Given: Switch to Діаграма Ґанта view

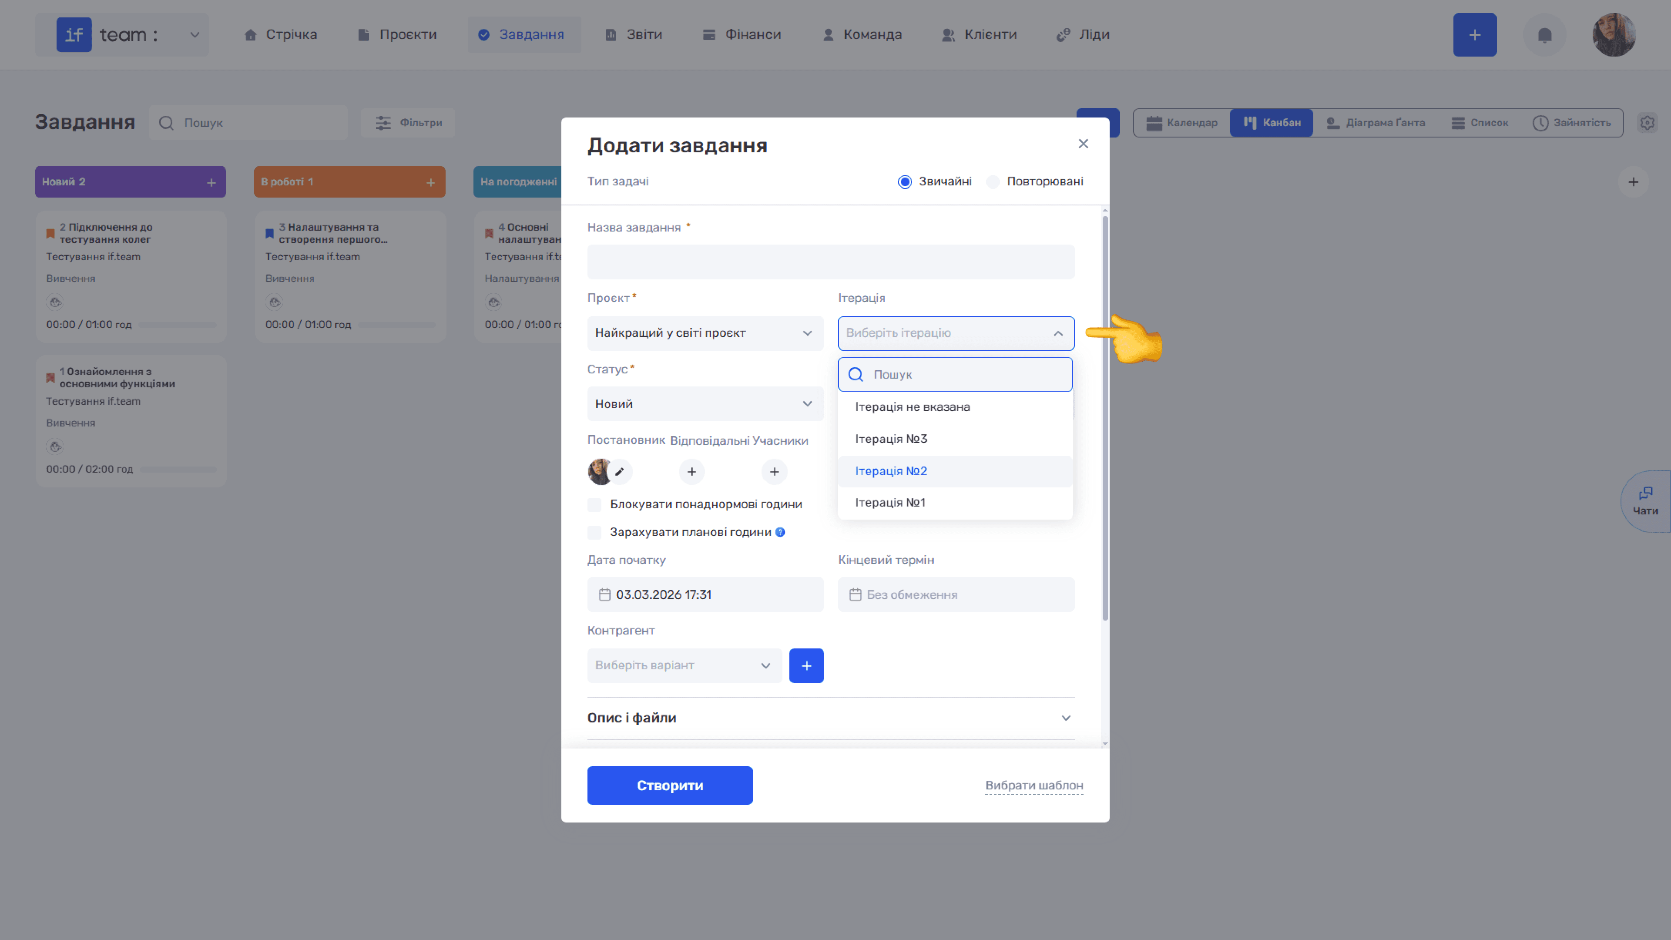Looking at the screenshot, I should [x=1376, y=123].
